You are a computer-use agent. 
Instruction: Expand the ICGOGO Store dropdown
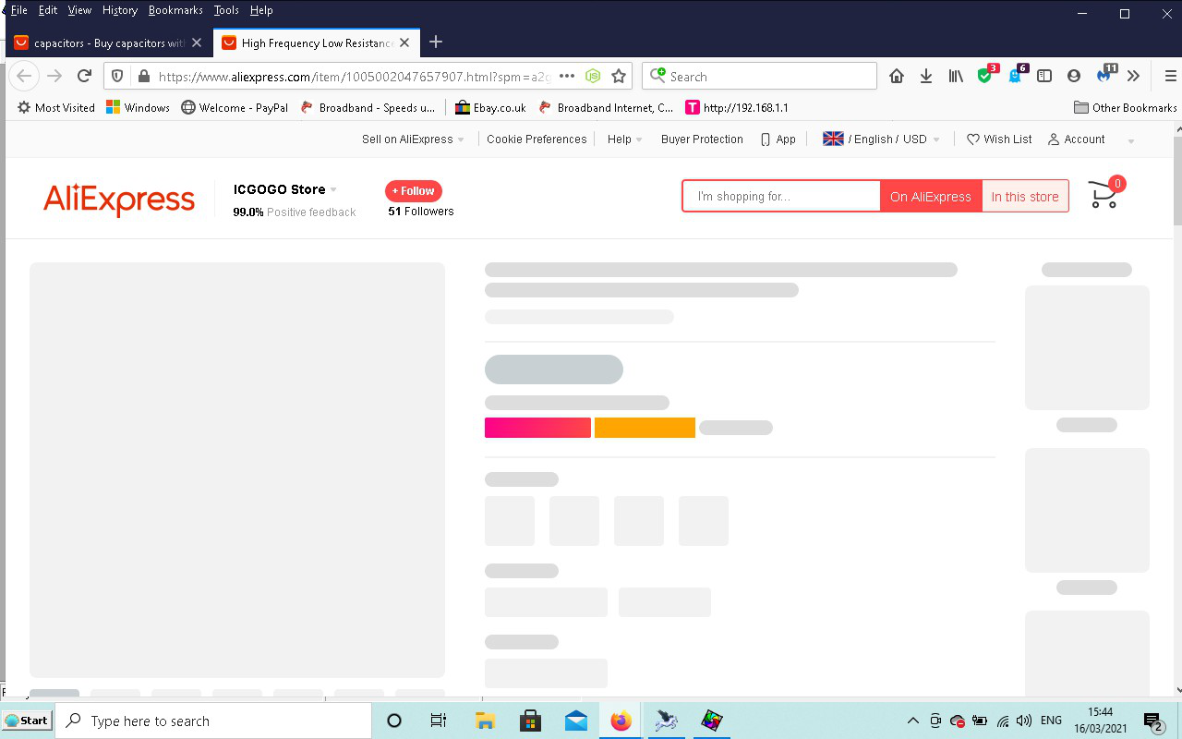(x=285, y=189)
